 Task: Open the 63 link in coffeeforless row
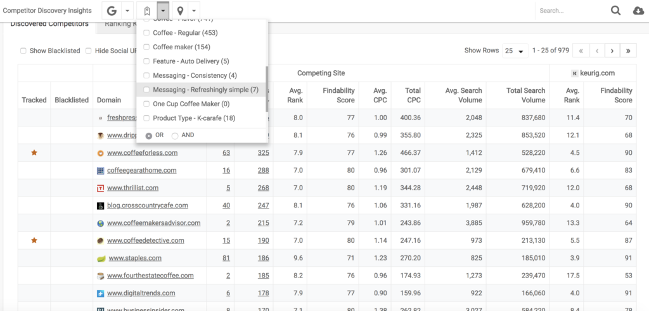pyautogui.click(x=226, y=153)
